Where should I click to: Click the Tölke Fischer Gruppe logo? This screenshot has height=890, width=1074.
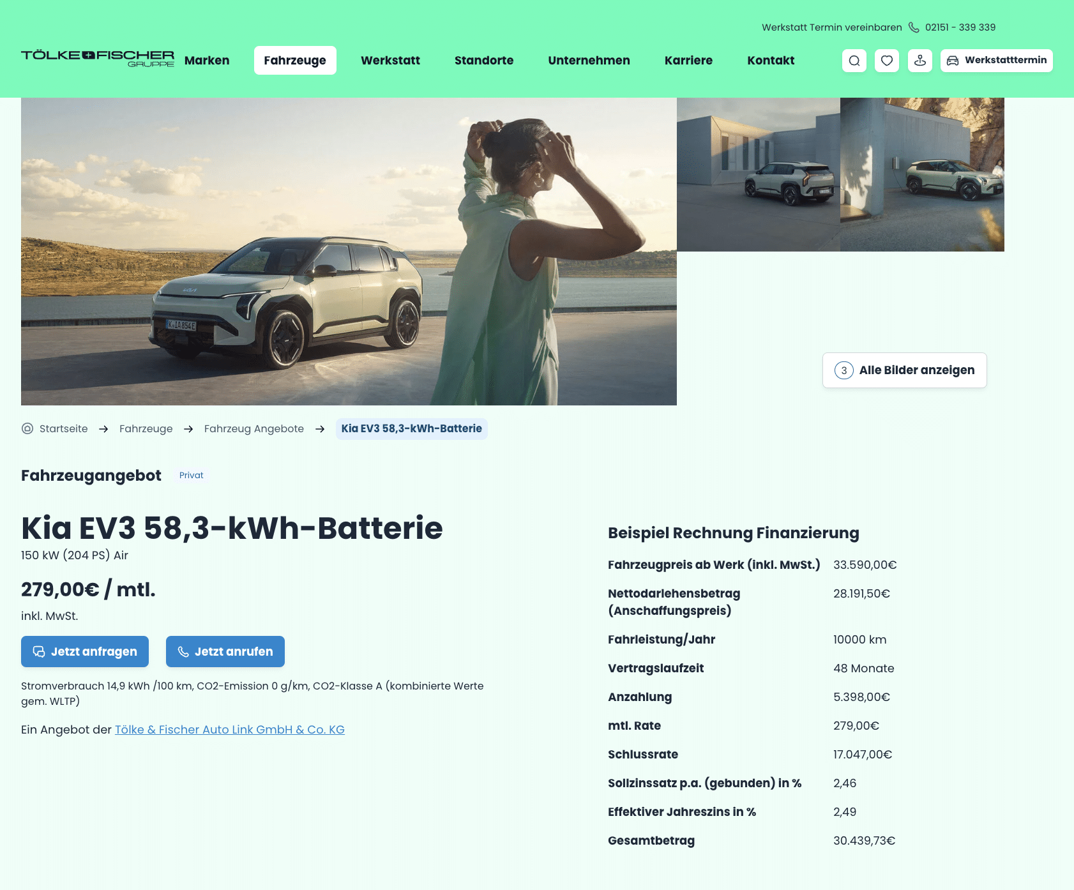[98, 58]
